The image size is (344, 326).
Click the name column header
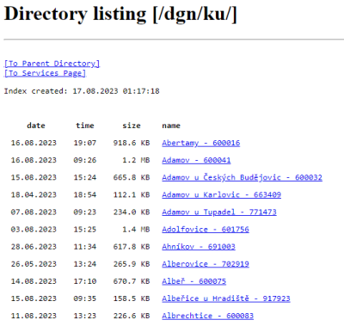(x=171, y=126)
